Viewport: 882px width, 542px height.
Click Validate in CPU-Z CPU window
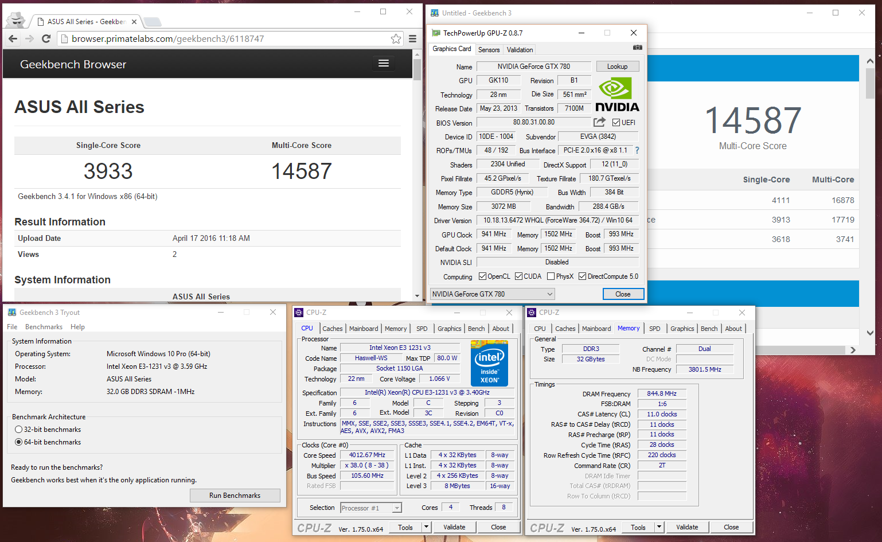click(x=454, y=527)
